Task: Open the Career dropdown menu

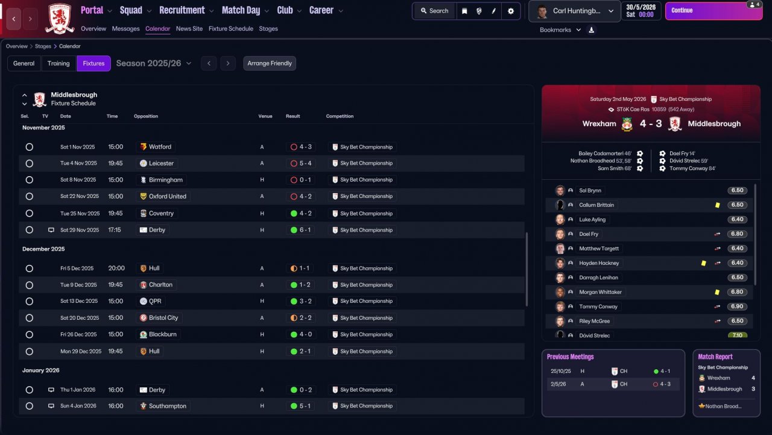Action: coord(326,10)
